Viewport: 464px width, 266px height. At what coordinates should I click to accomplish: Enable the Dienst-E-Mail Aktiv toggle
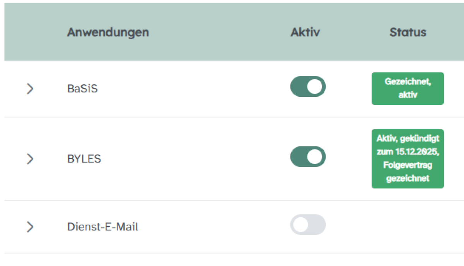click(308, 225)
